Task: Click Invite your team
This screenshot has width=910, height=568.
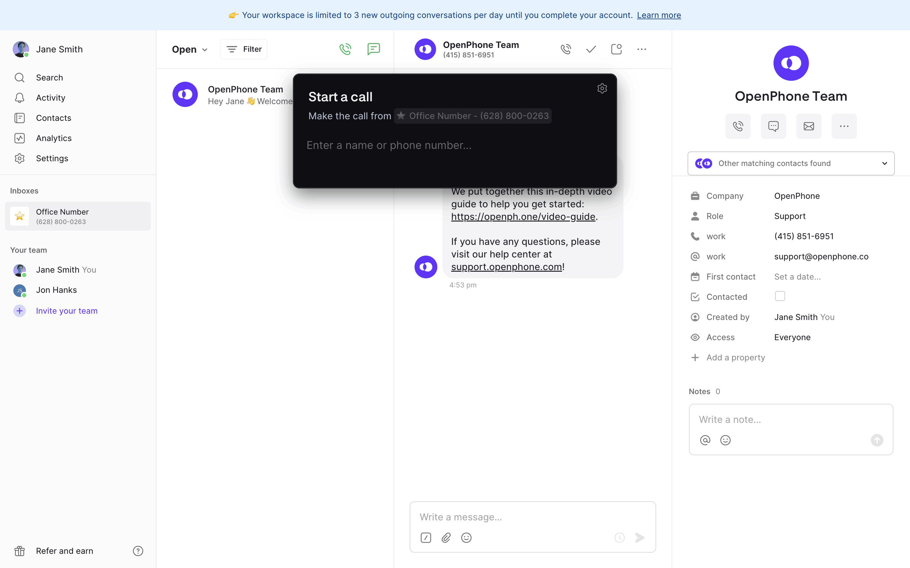Action: coord(67,311)
